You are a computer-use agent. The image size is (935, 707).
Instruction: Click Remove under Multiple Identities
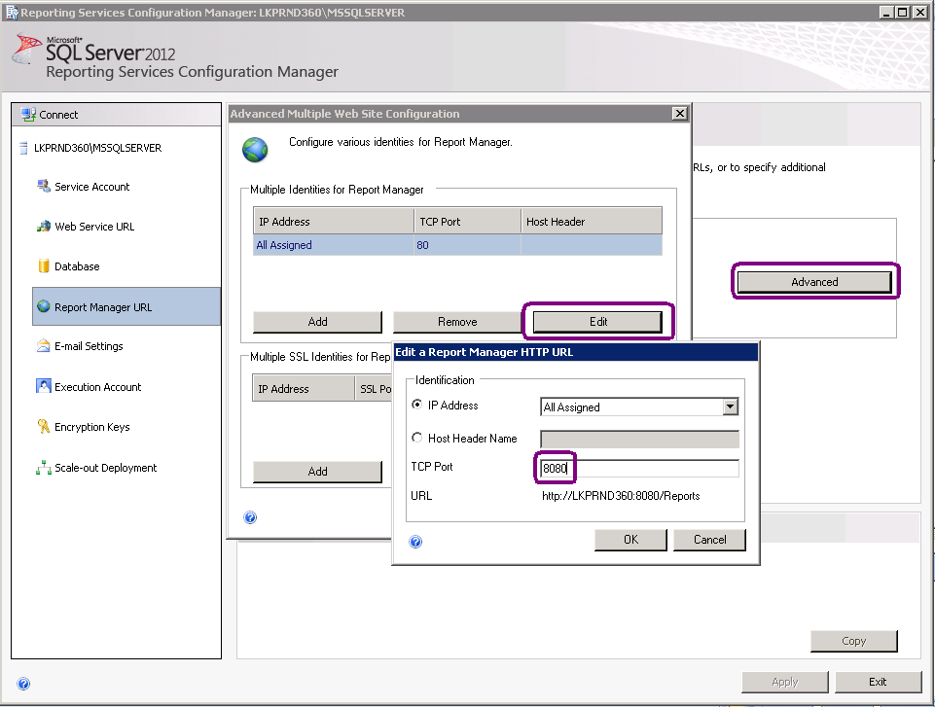coord(457,322)
